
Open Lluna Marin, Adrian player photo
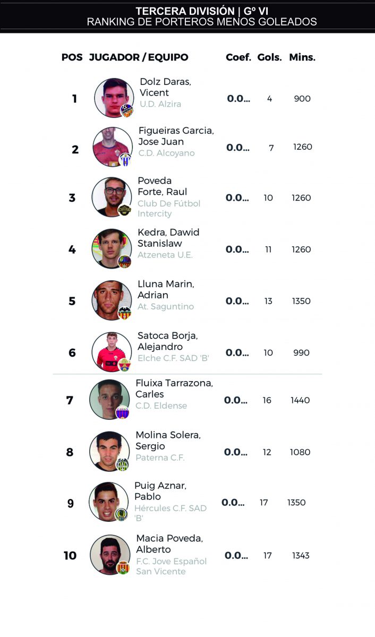tap(112, 300)
